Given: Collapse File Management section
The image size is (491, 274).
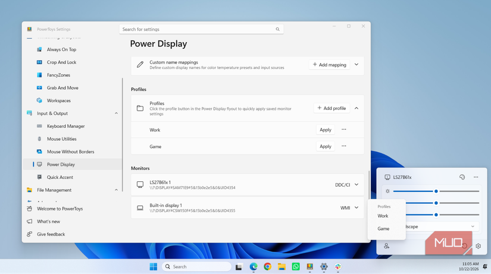Looking at the screenshot, I should [x=116, y=190].
